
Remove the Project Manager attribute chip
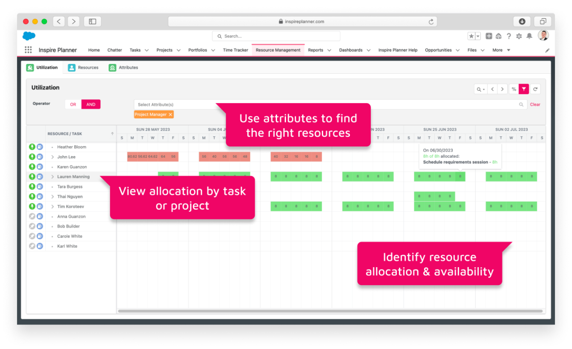click(171, 114)
